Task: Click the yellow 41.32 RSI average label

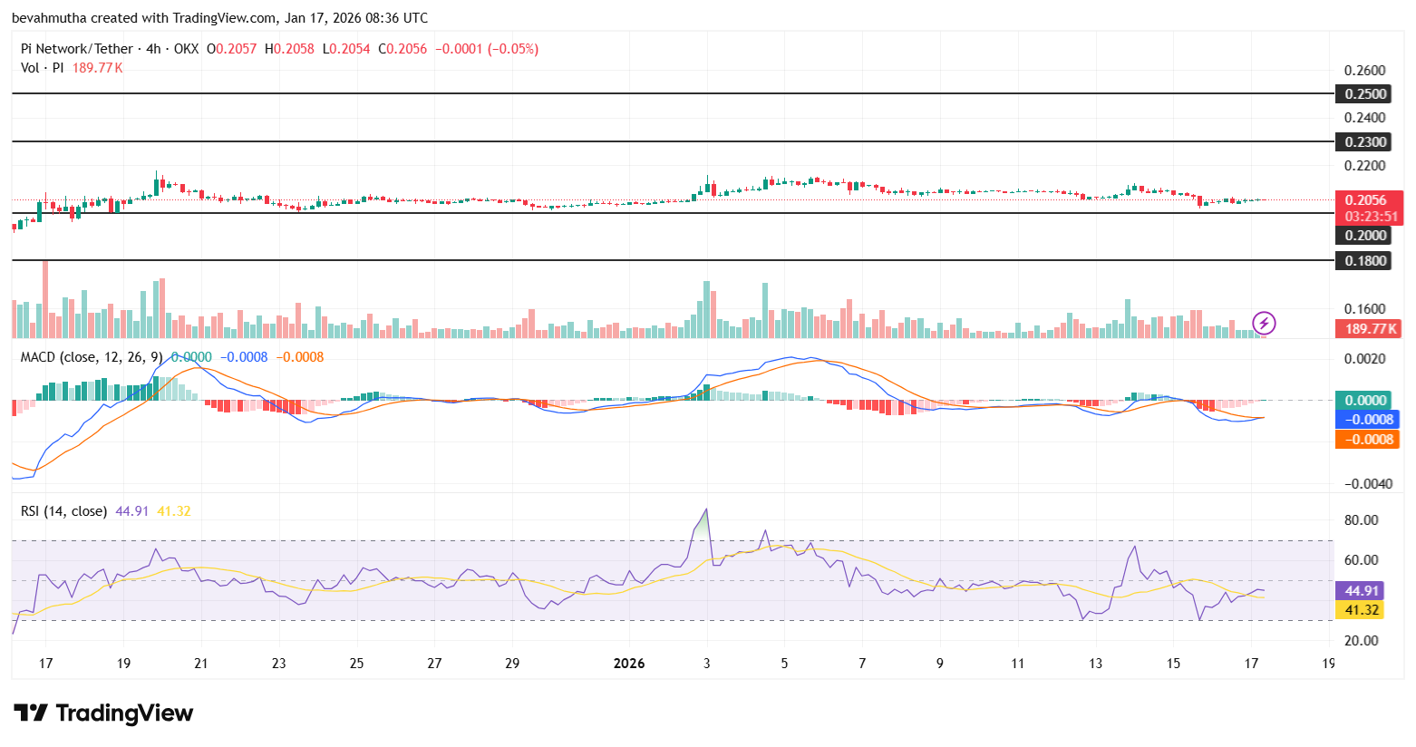Action: coord(1361,610)
